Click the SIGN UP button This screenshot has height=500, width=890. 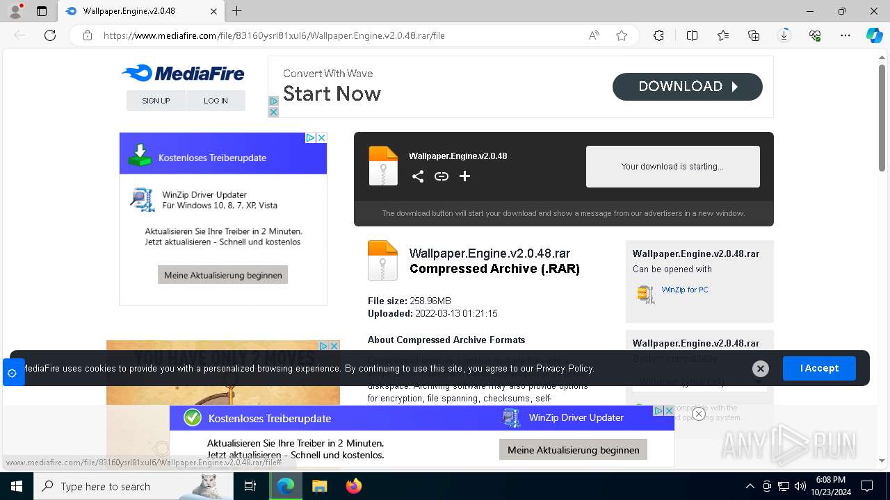click(156, 101)
